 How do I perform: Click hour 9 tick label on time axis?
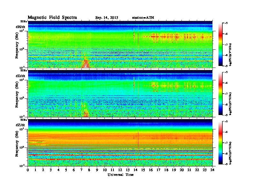[x=97, y=170]
